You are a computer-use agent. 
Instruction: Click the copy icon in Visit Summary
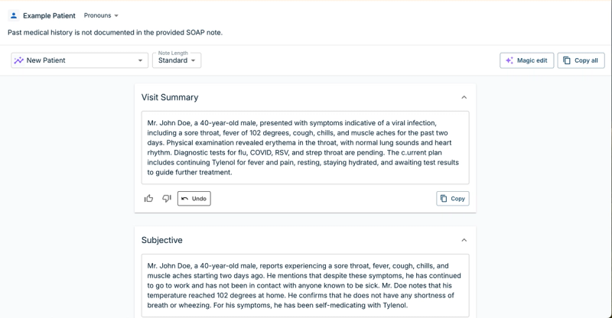point(444,199)
